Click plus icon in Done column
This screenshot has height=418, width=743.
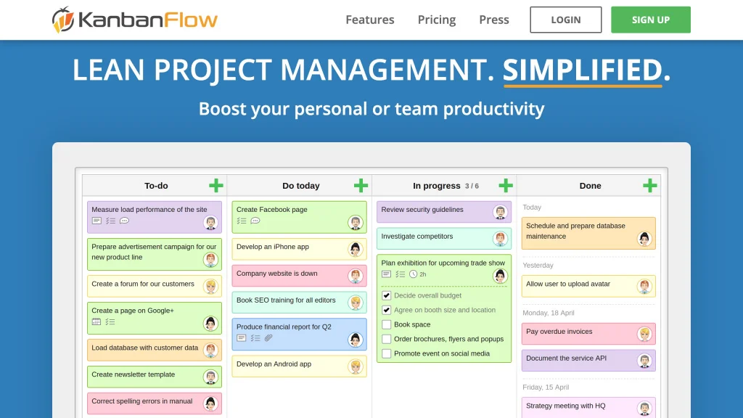(650, 186)
